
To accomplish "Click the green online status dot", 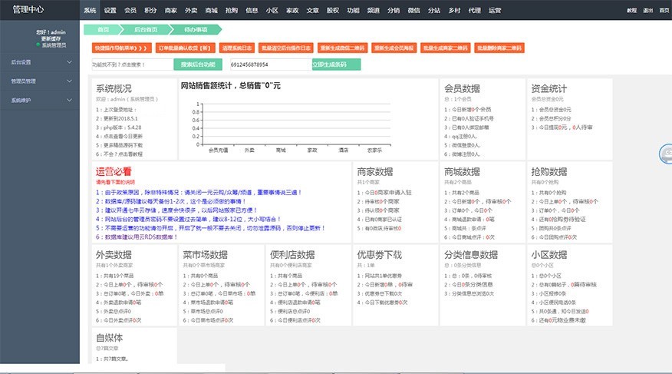I will (x=38, y=45).
